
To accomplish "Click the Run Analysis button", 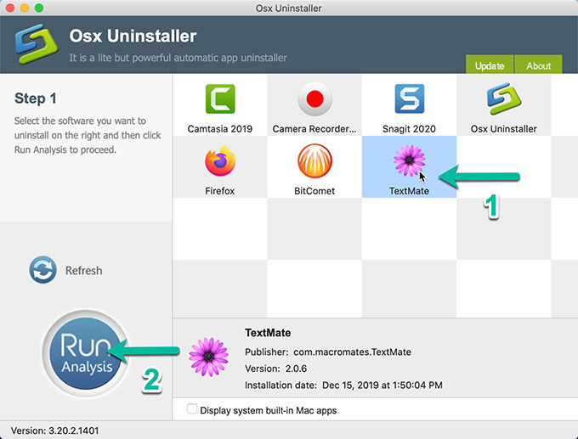I will (86, 353).
